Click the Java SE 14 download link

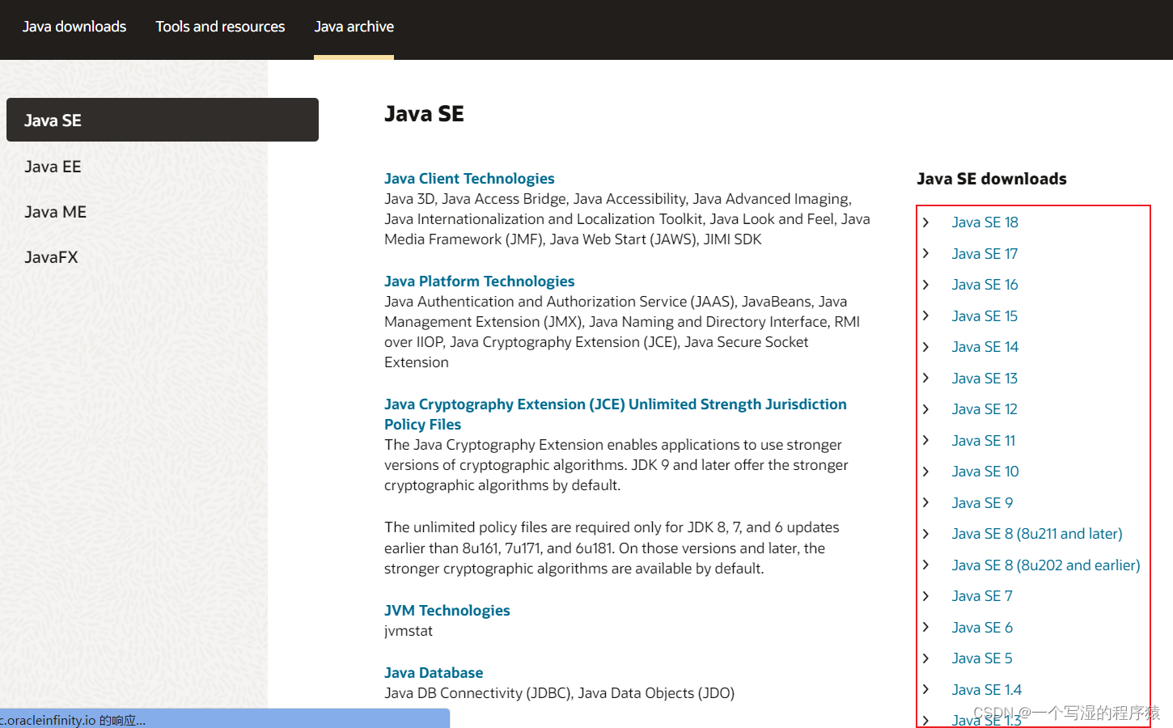(x=985, y=346)
